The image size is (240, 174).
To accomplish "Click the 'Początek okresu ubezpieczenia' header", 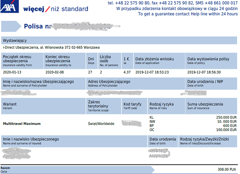I will coord(22,61).
